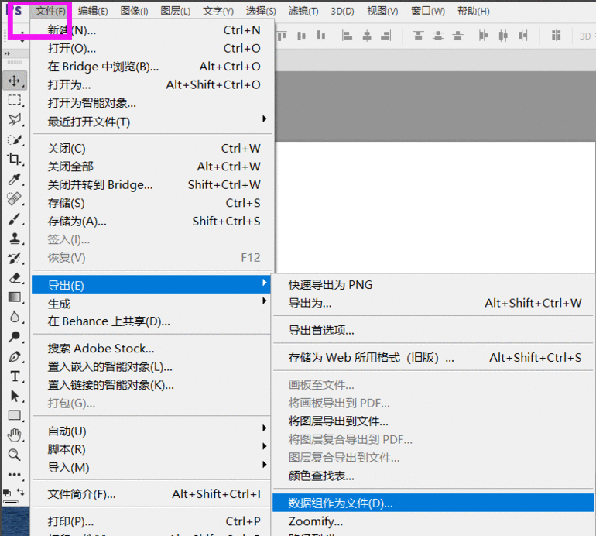Viewport: 596px width, 536px height.
Task: Open the extra tools ellipsis button
Action: pos(14,474)
